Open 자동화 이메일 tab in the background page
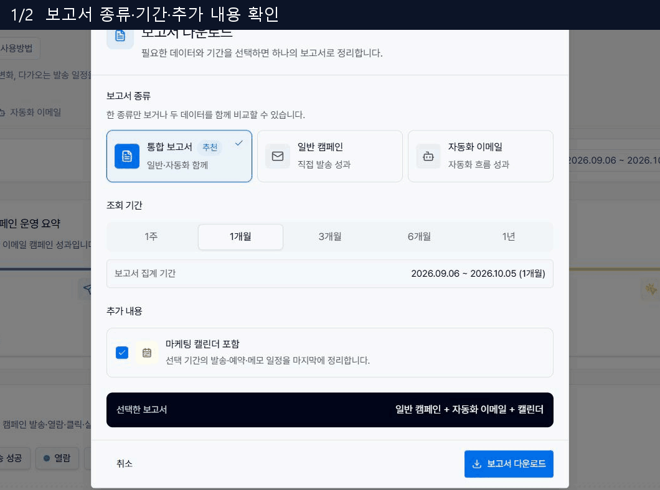The image size is (660, 490). click(31, 112)
